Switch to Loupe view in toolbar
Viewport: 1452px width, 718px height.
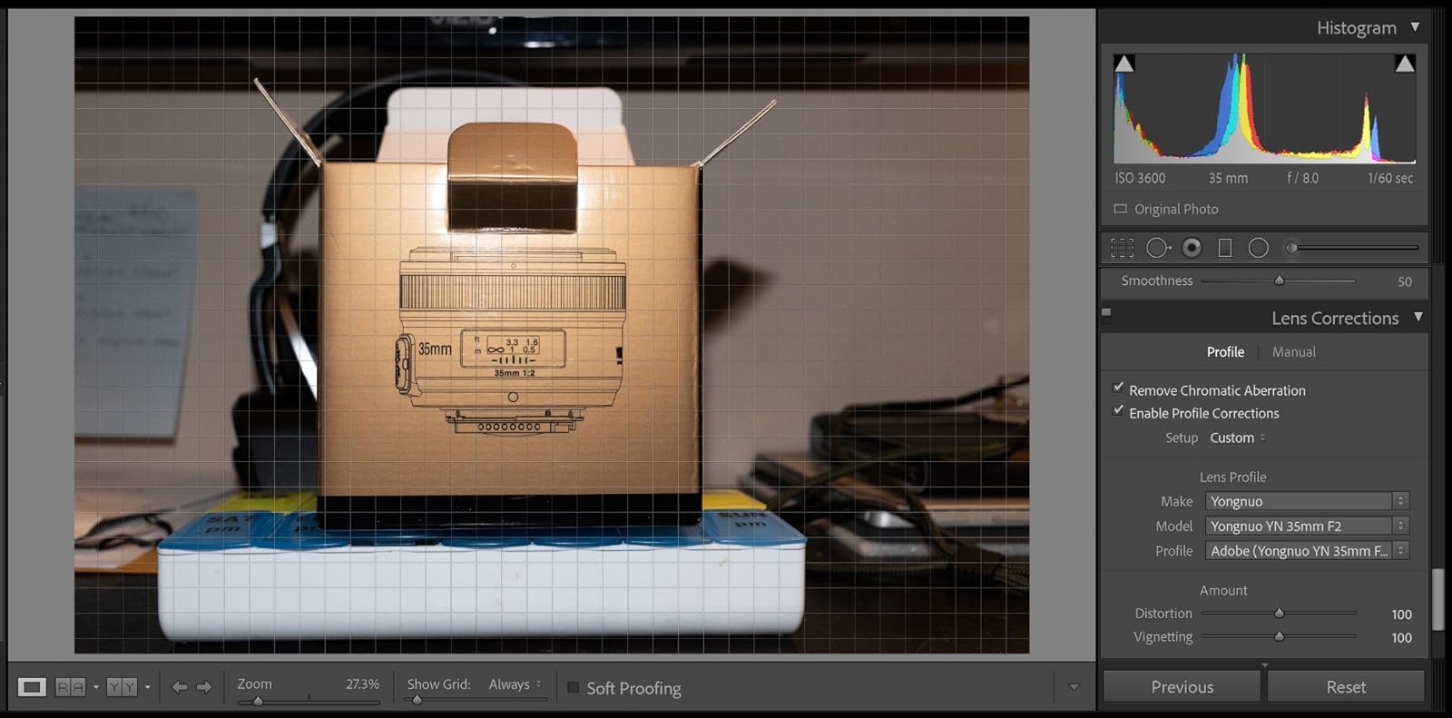(x=32, y=687)
